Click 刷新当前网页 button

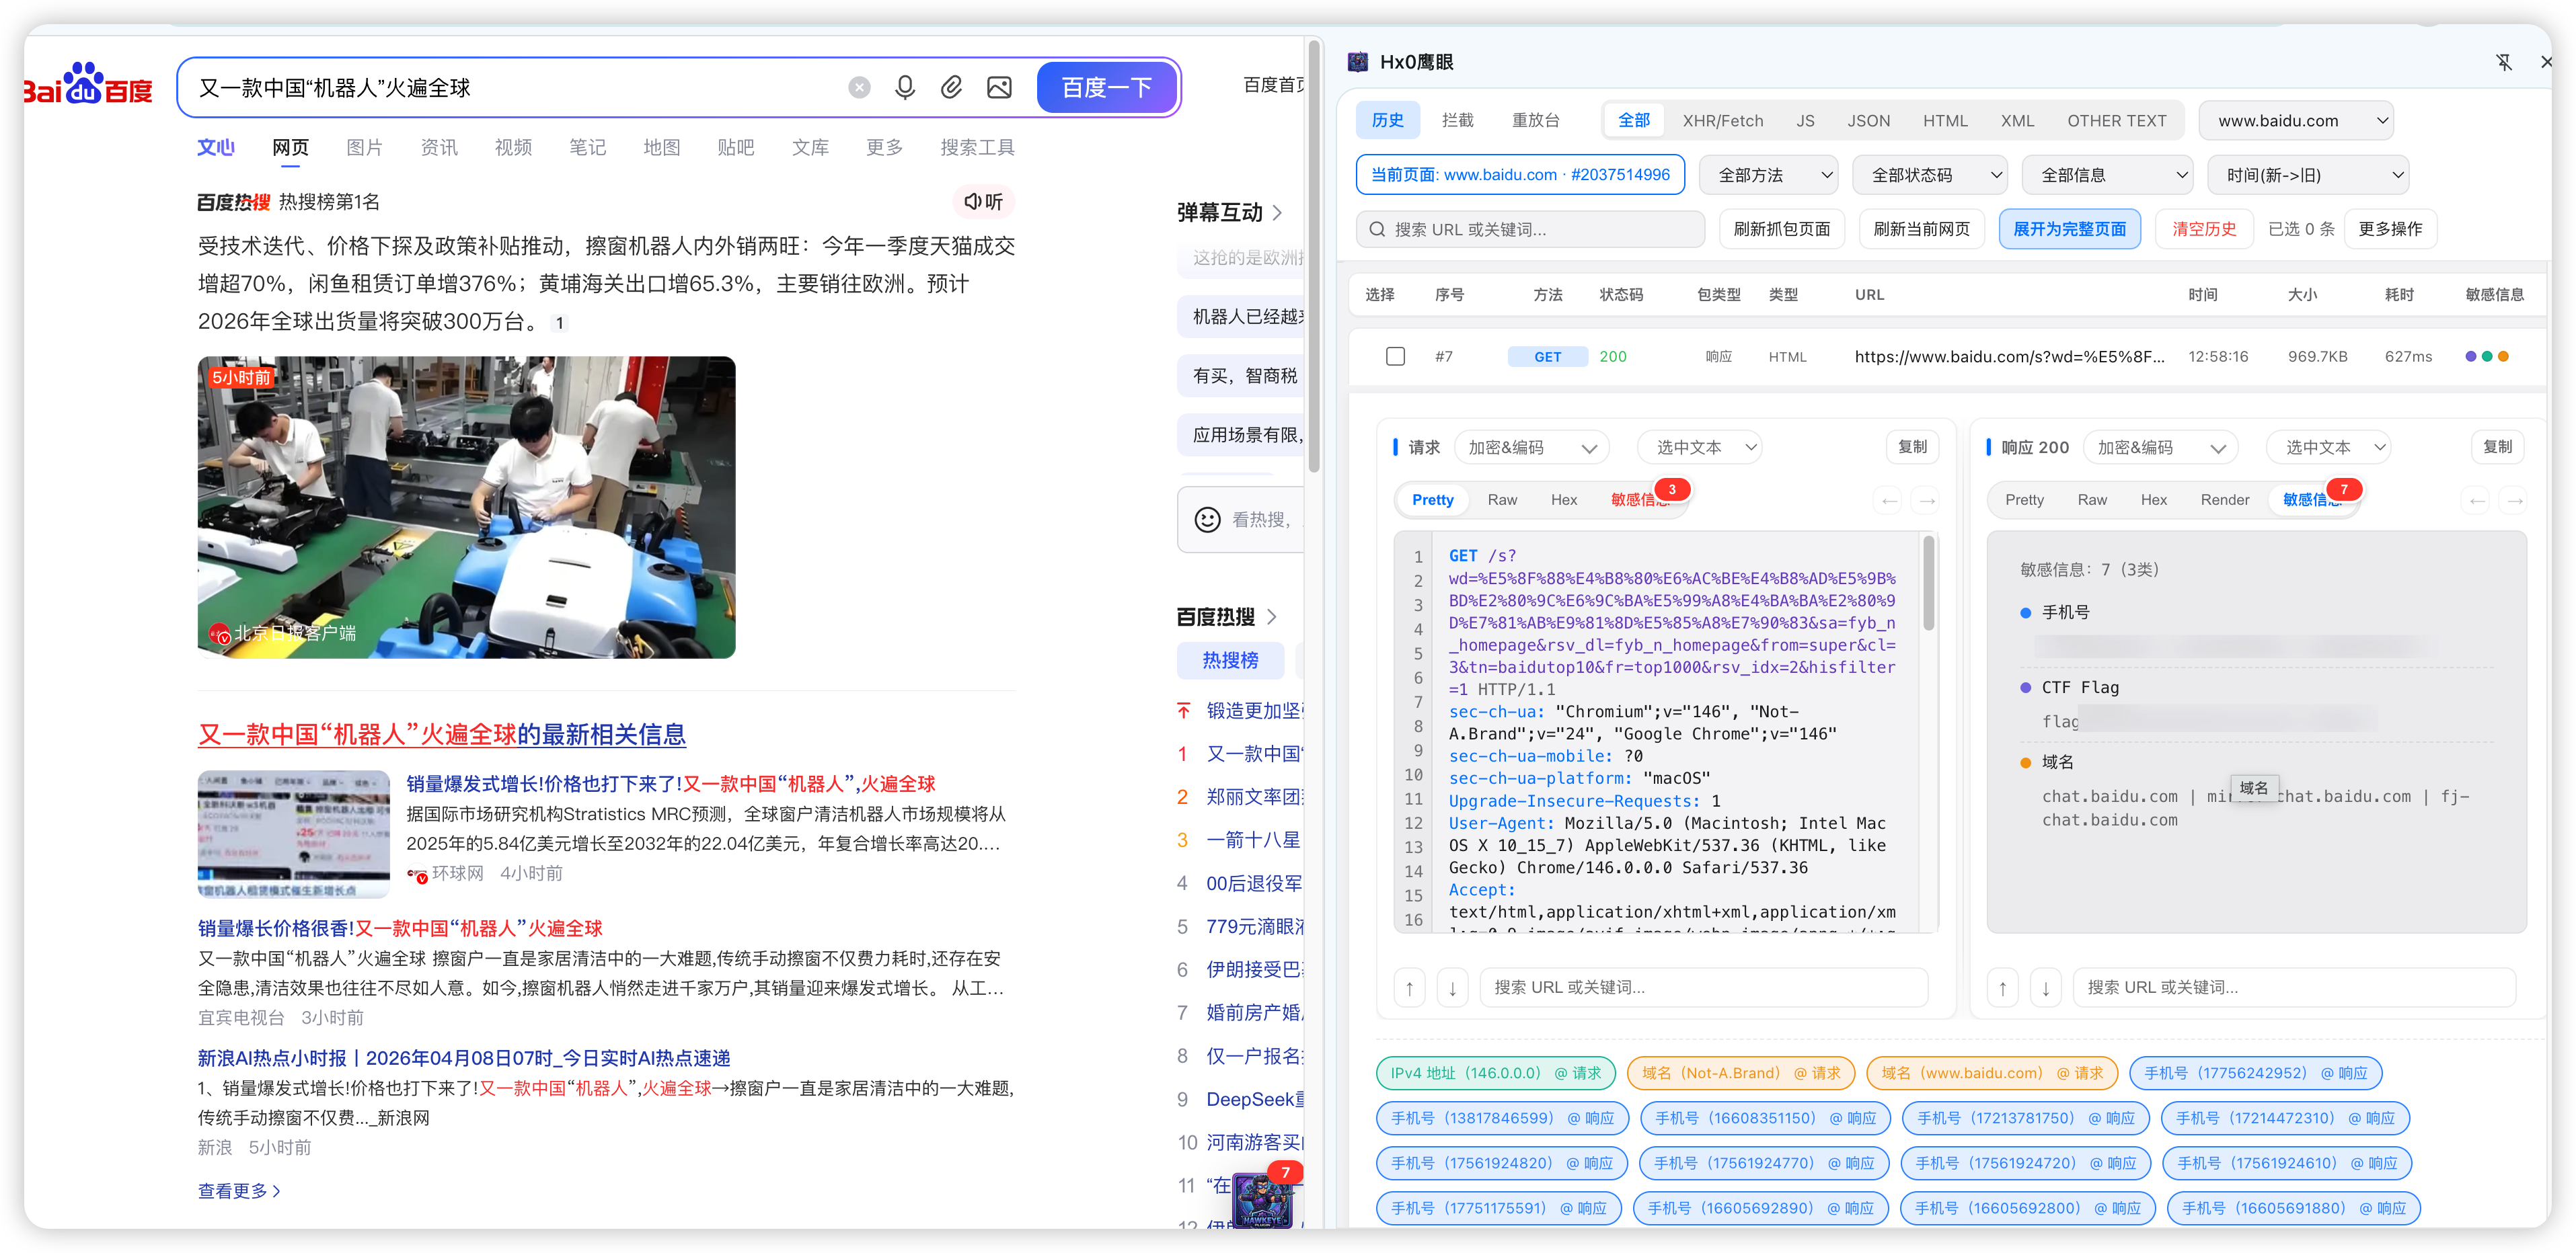pyautogui.click(x=1921, y=229)
